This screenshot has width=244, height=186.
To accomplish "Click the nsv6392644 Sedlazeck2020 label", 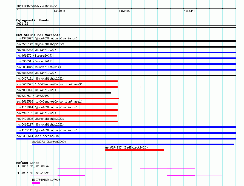I will [x=38, y=136].
